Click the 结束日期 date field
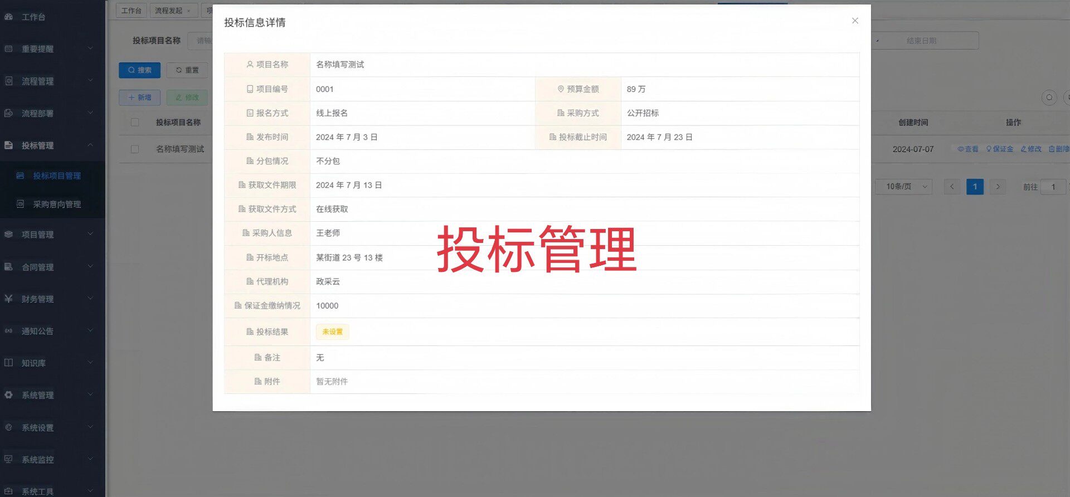Image resolution: width=1070 pixels, height=497 pixels. (921, 41)
